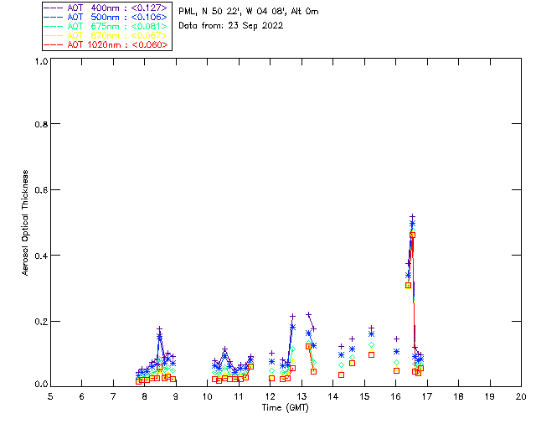Click the AOT 400nm legend entry

point(106,8)
